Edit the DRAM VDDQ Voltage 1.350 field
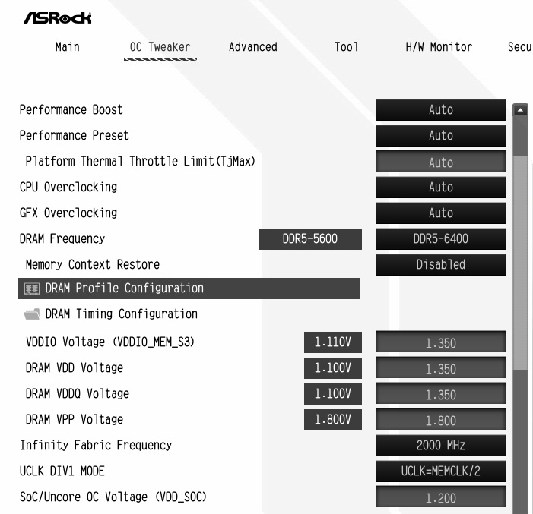533x514 pixels. pos(440,394)
